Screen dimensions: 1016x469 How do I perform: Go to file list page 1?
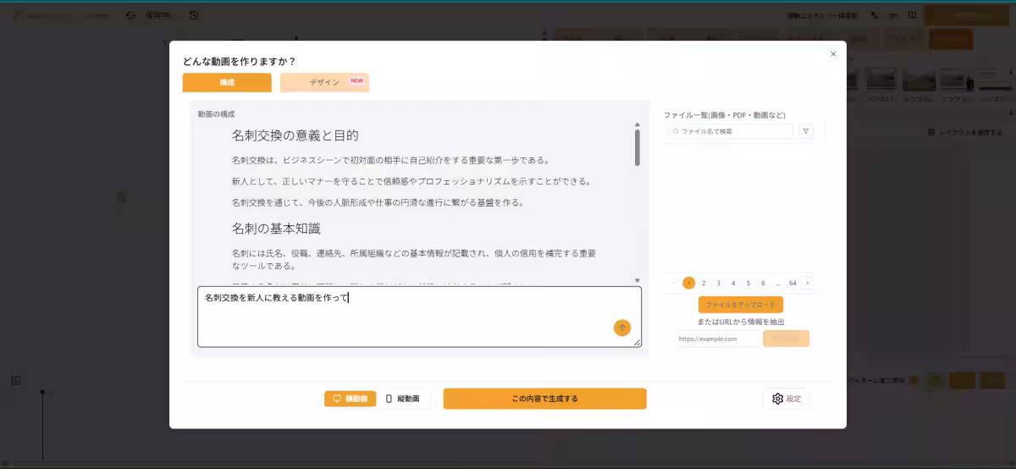tap(689, 283)
